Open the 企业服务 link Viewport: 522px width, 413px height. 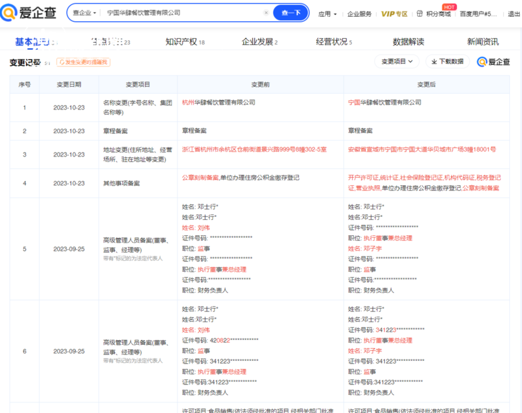[359, 14]
